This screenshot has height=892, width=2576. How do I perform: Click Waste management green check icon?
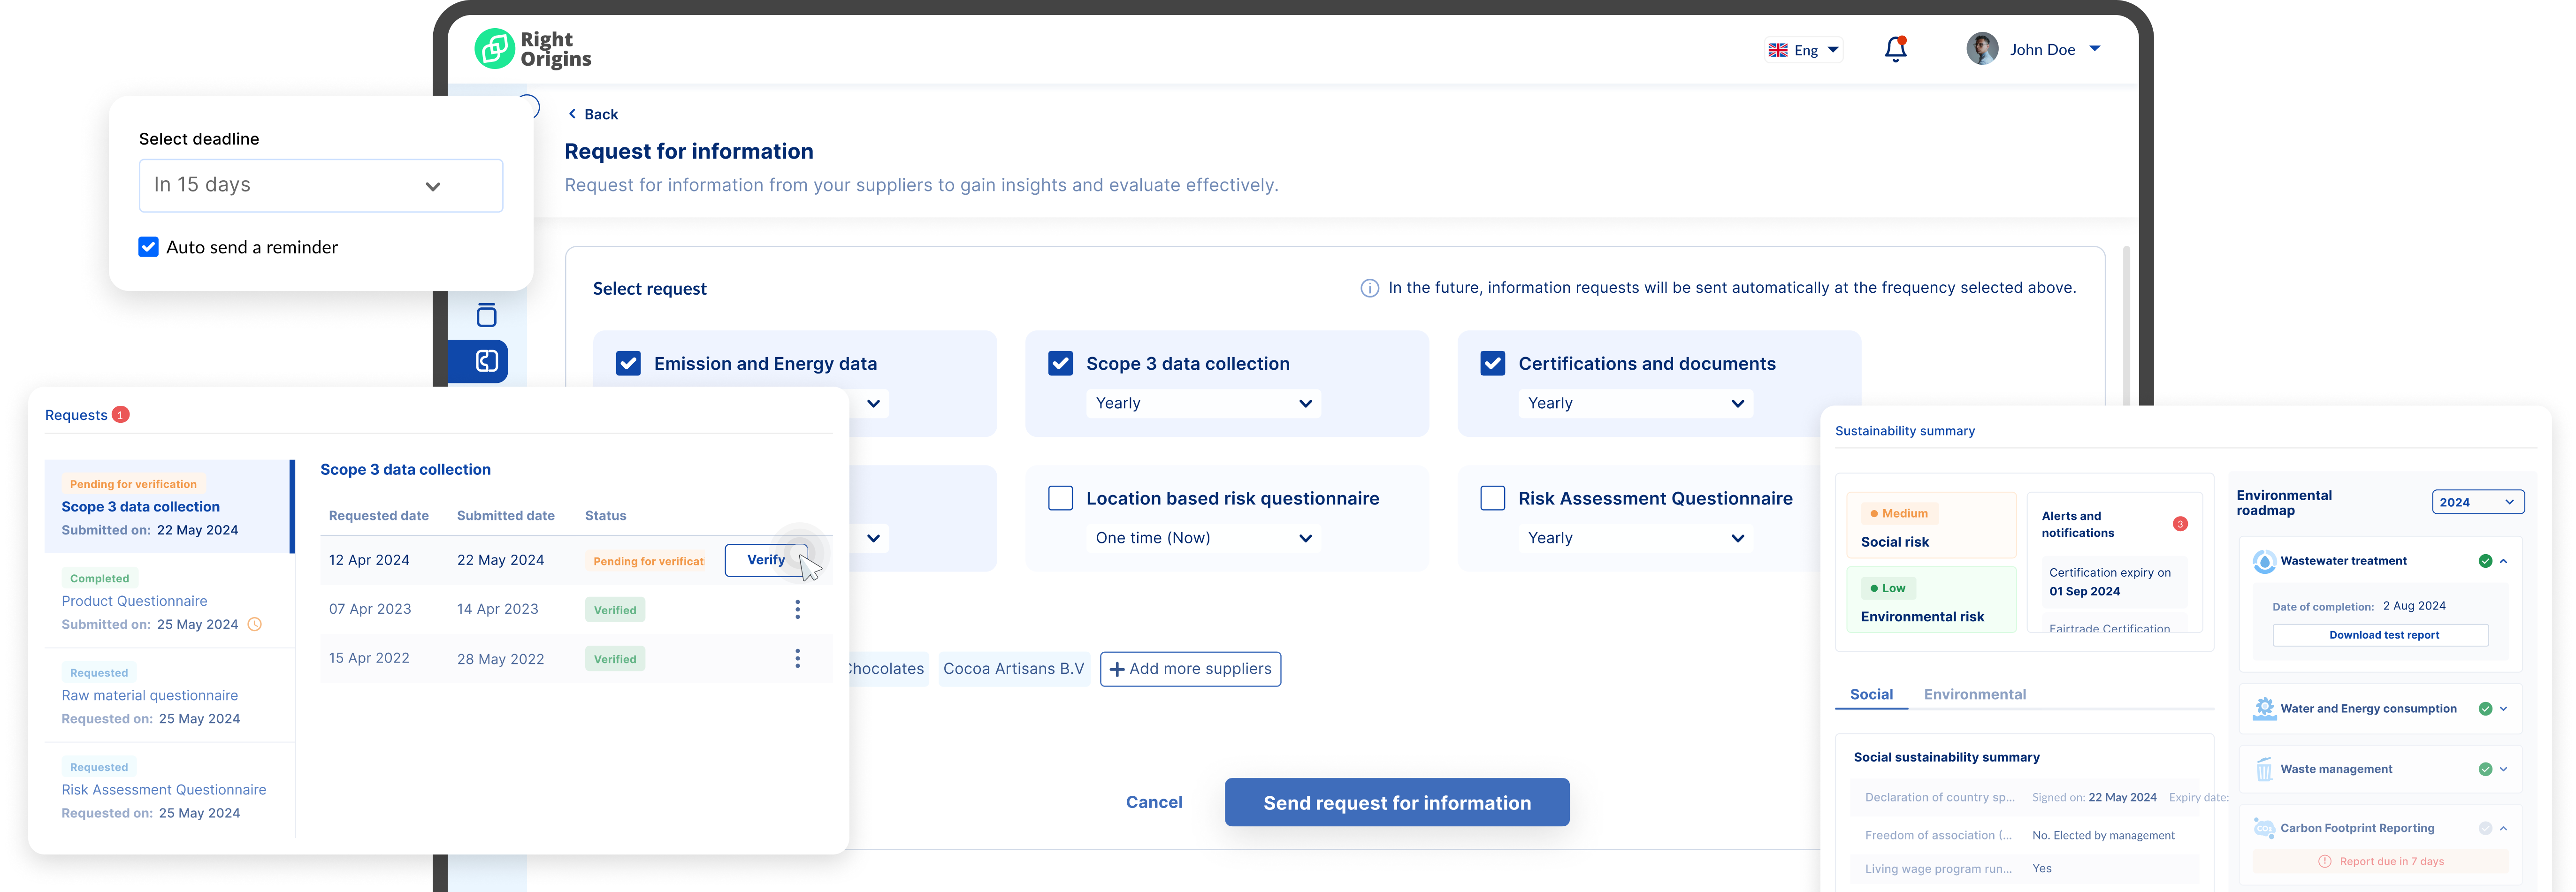click(2485, 769)
